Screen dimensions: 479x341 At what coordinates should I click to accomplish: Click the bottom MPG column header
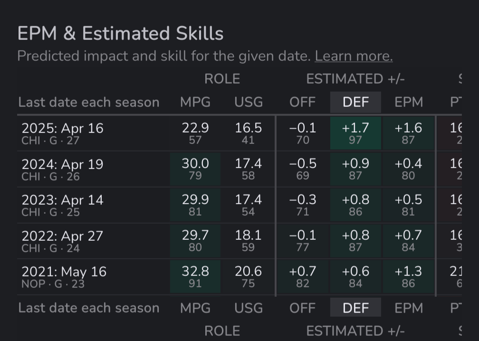point(195,308)
